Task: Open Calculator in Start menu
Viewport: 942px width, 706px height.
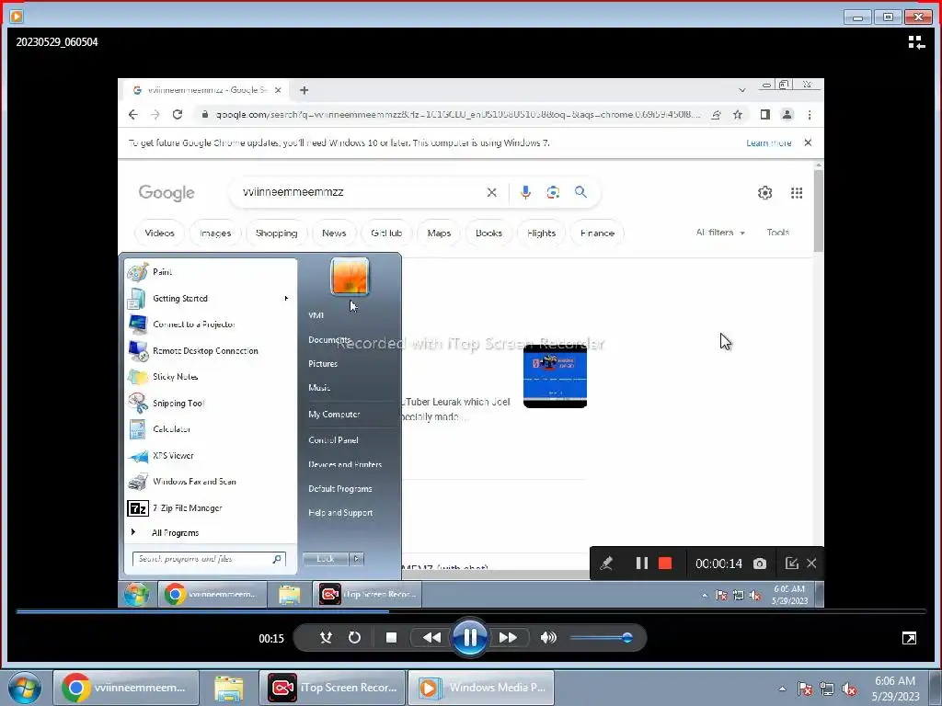Action: pos(211,429)
